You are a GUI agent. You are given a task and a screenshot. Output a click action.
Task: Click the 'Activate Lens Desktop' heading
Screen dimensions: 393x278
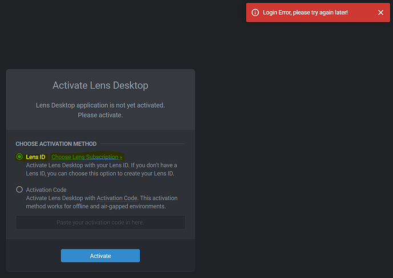click(x=100, y=85)
